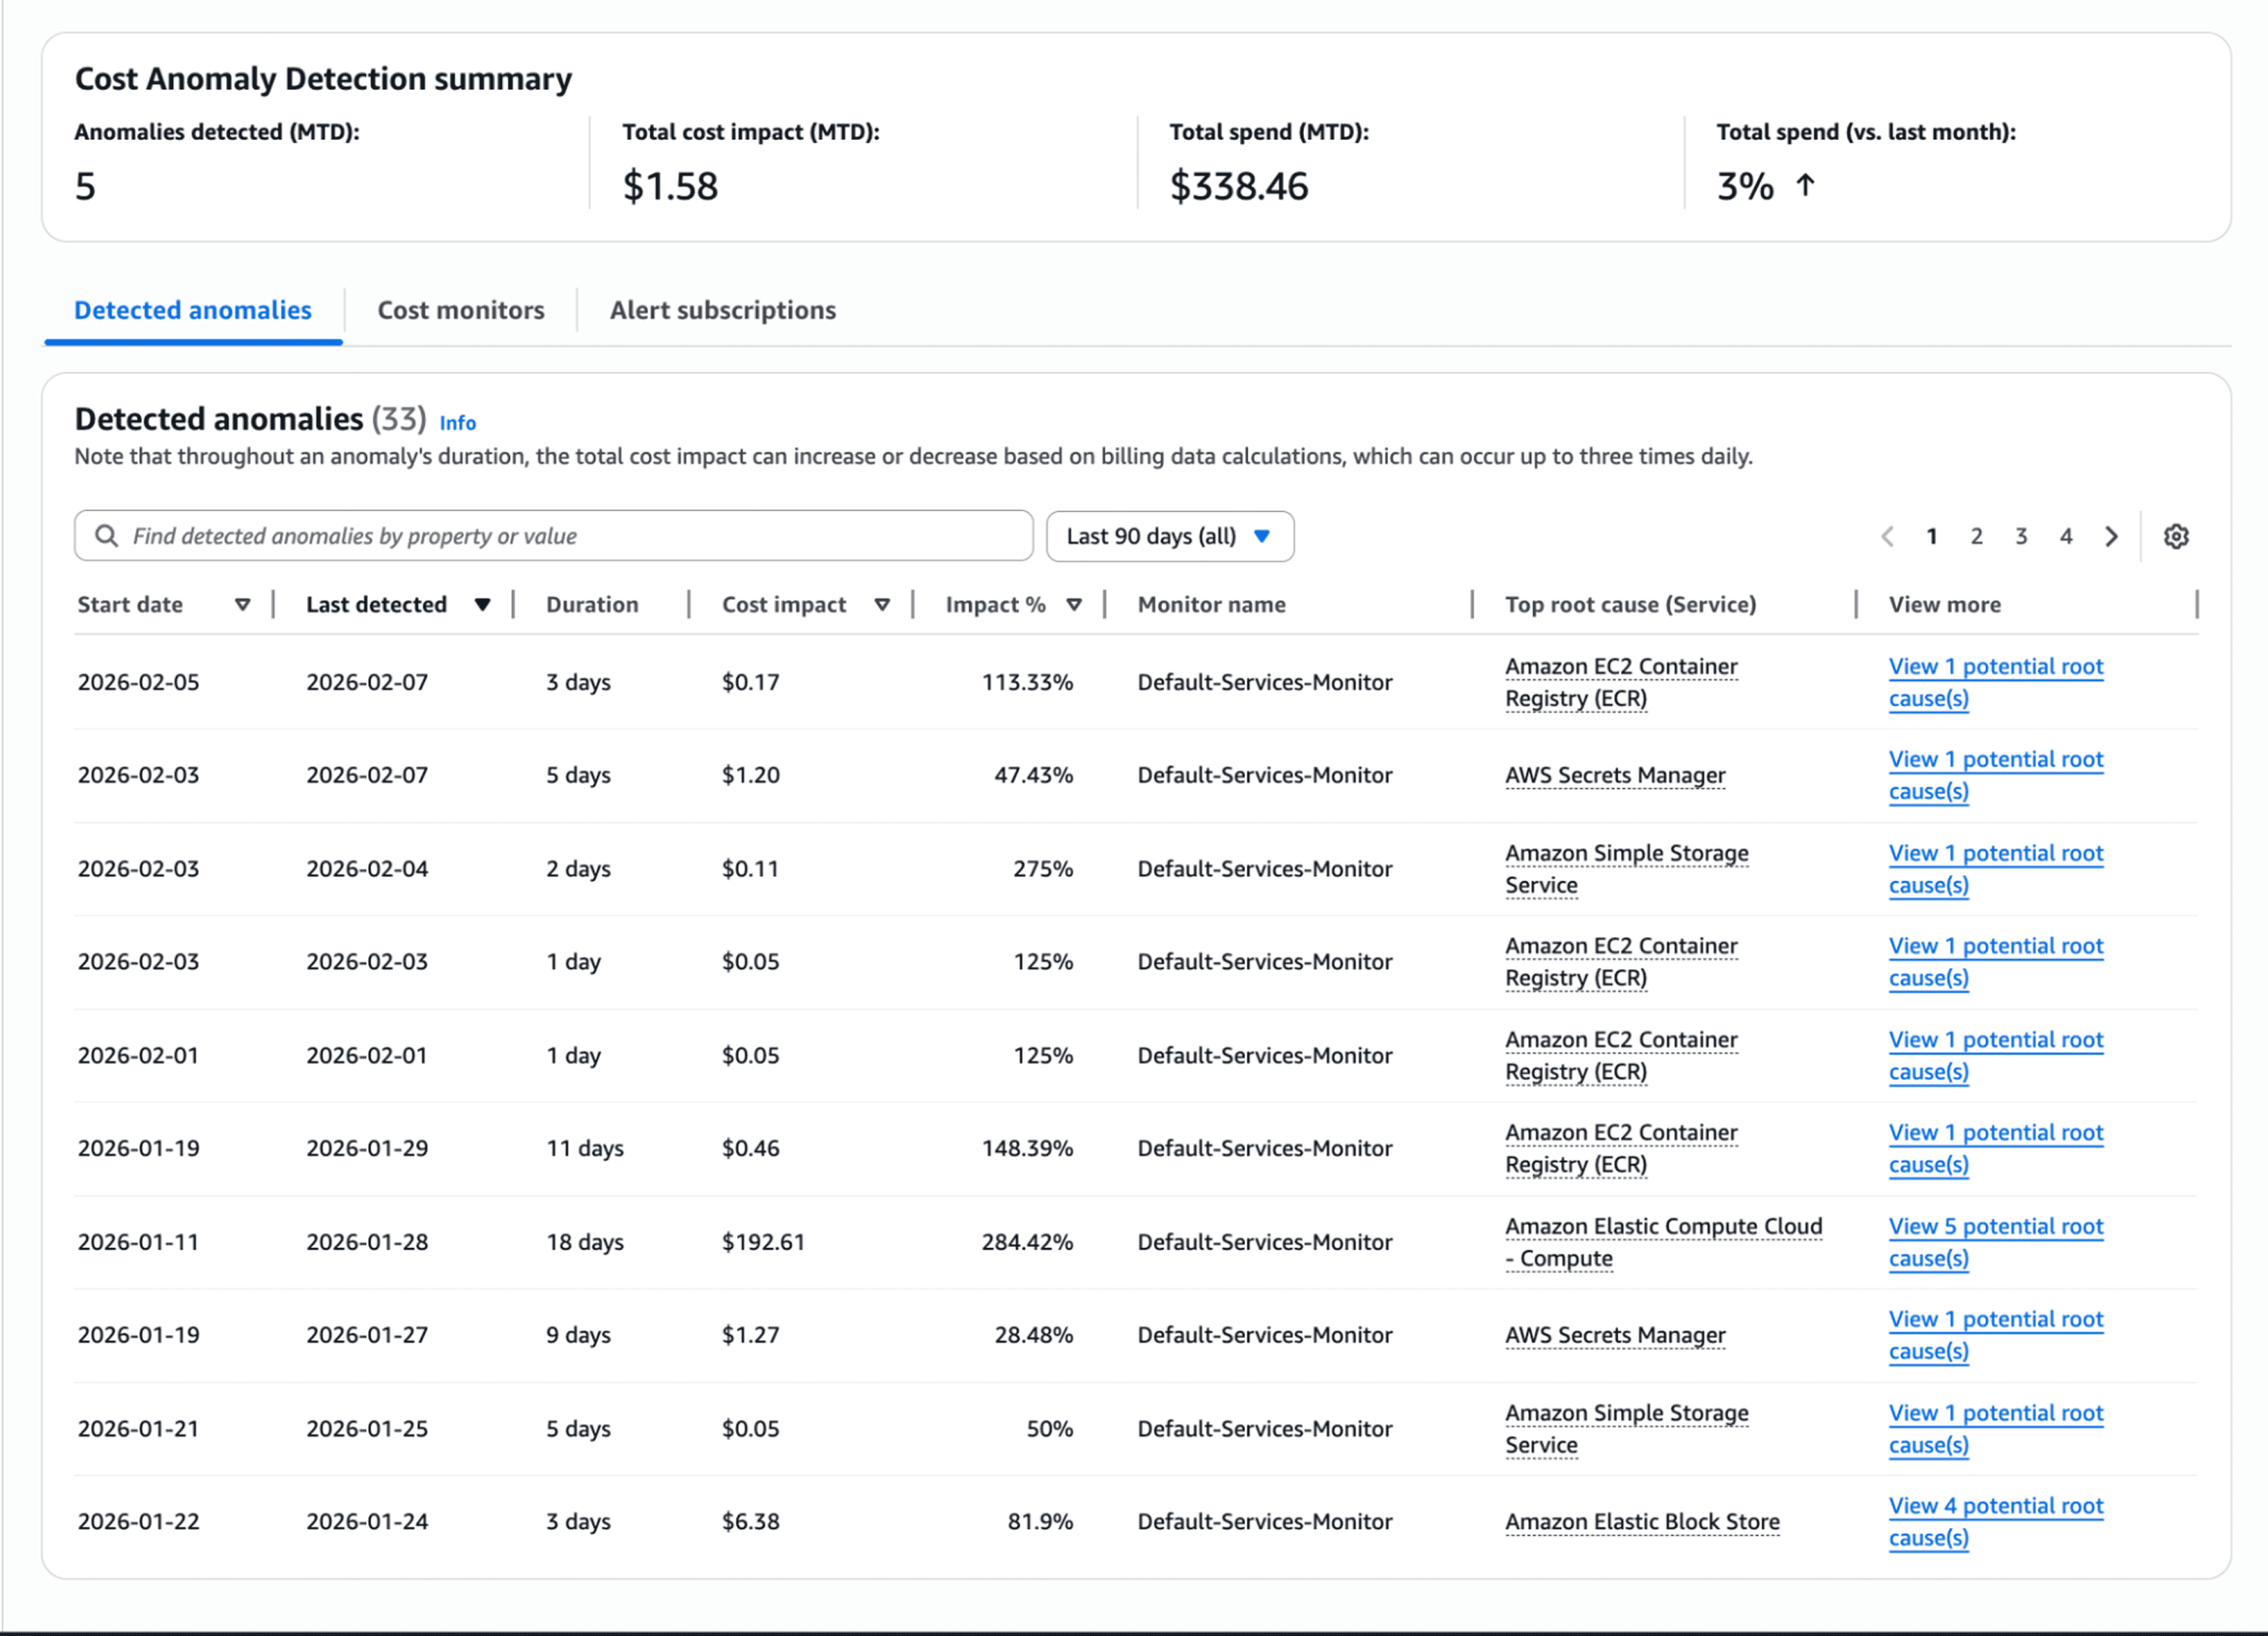The width and height of the screenshot is (2268, 1636).
Task: Click Amazon Elastic Block Store root cause
Action: 1642,1522
